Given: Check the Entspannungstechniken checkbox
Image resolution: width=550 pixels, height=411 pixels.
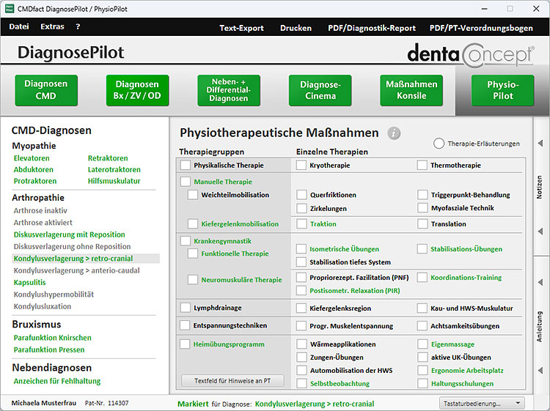Looking at the screenshot, I should [x=185, y=325].
